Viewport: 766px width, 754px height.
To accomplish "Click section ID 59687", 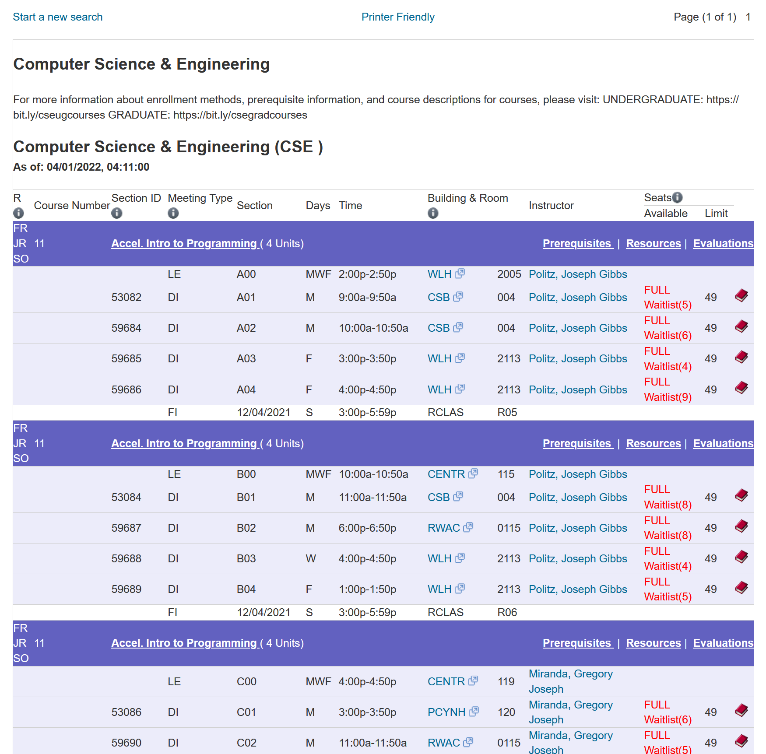I will (x=126, y=528).
